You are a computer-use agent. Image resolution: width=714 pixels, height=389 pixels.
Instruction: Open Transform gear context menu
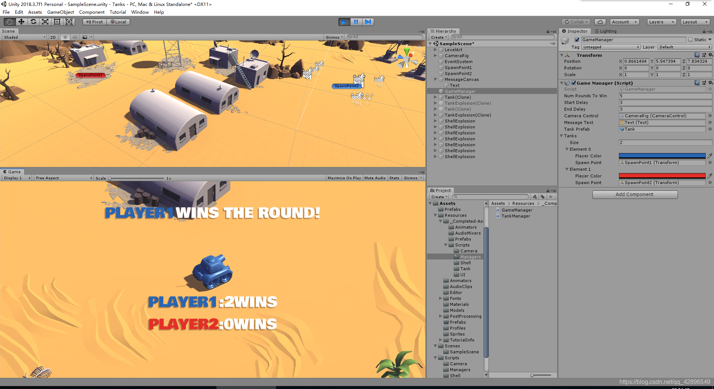coord(710,55)
